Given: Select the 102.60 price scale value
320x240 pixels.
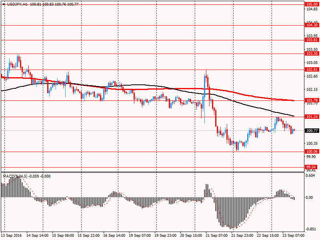Looking at the screenshot, I should pos(312,76).
